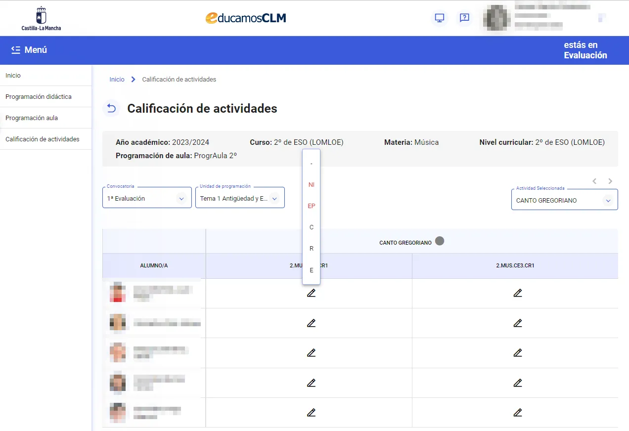Viewport: 629px width, 431px height.
Task: Open help via the question mark bubble icon
Action: point(464,18)
